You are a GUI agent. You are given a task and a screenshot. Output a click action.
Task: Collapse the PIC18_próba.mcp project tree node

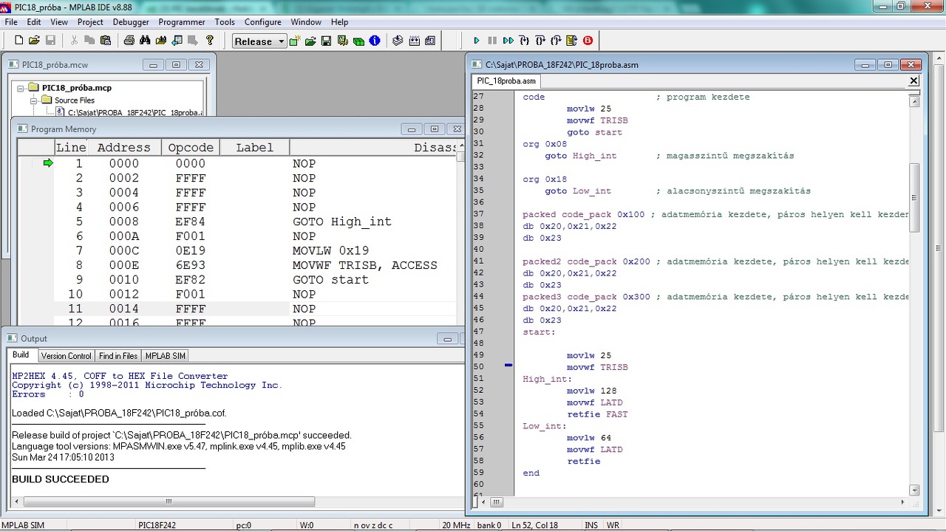[x=21, y=88]
